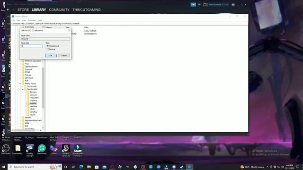Launch Dead by Daylight desktop shortcut

[x=30, y=150]
